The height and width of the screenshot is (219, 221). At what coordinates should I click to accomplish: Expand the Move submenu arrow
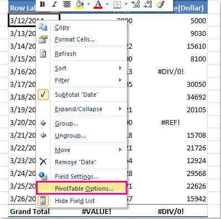tap(120, 150)
